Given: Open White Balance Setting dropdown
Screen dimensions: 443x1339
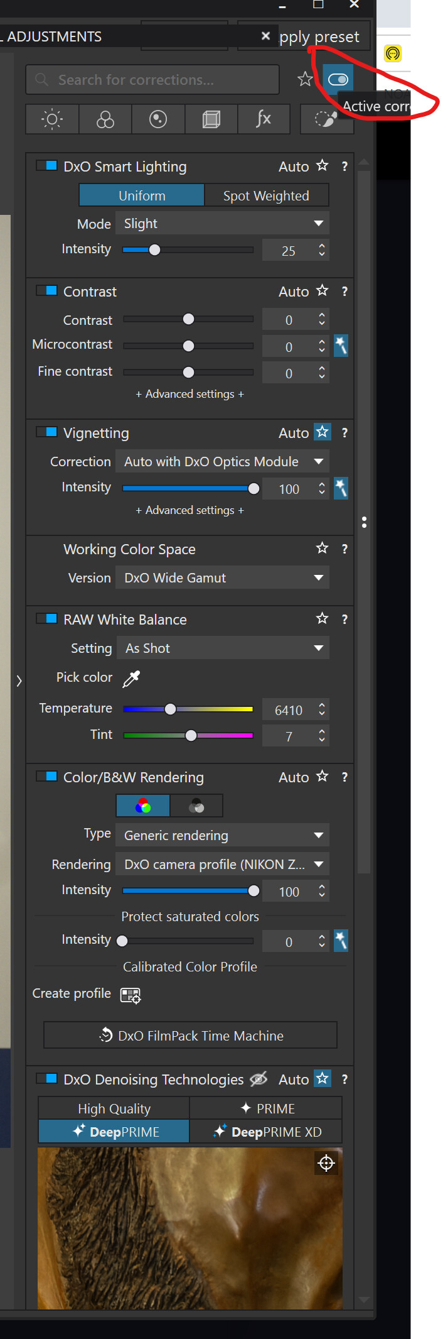Looking at the screenshot, I should point(223,648).
